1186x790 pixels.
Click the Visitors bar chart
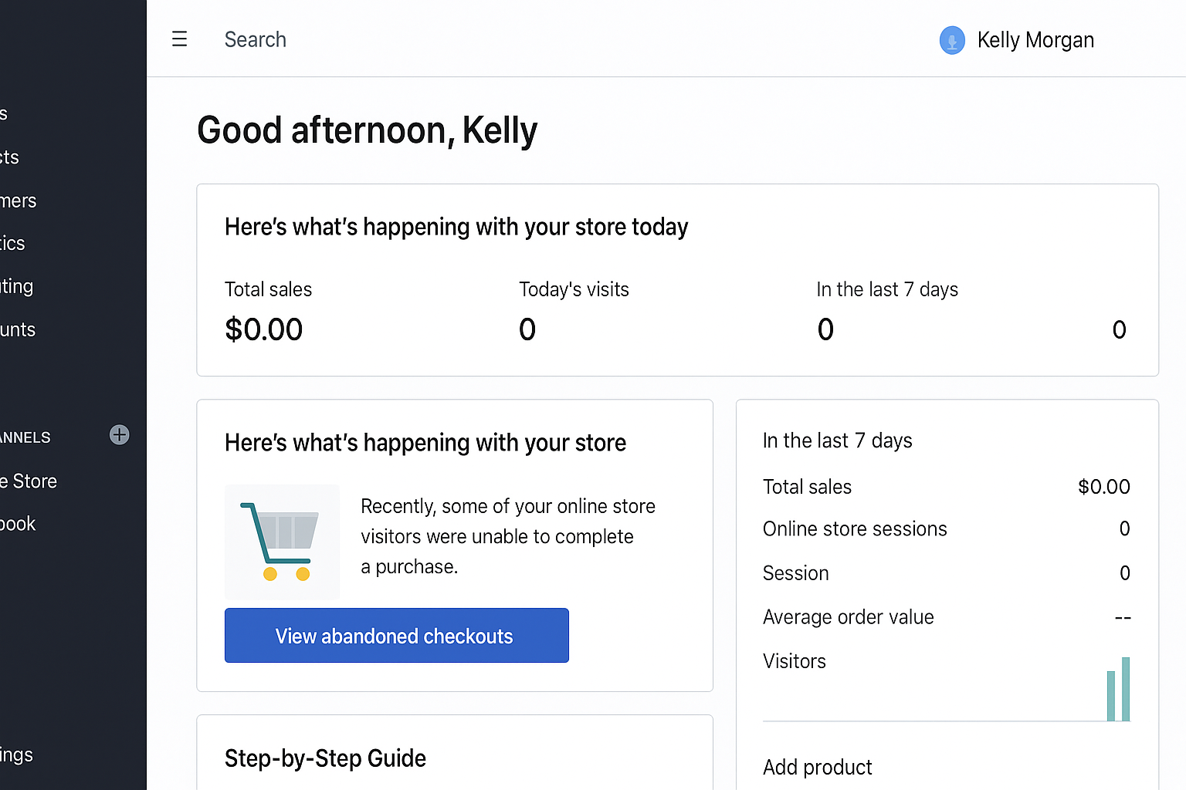point(1117,689)
